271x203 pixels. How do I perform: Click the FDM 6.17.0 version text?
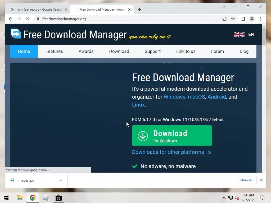point(178,119)
